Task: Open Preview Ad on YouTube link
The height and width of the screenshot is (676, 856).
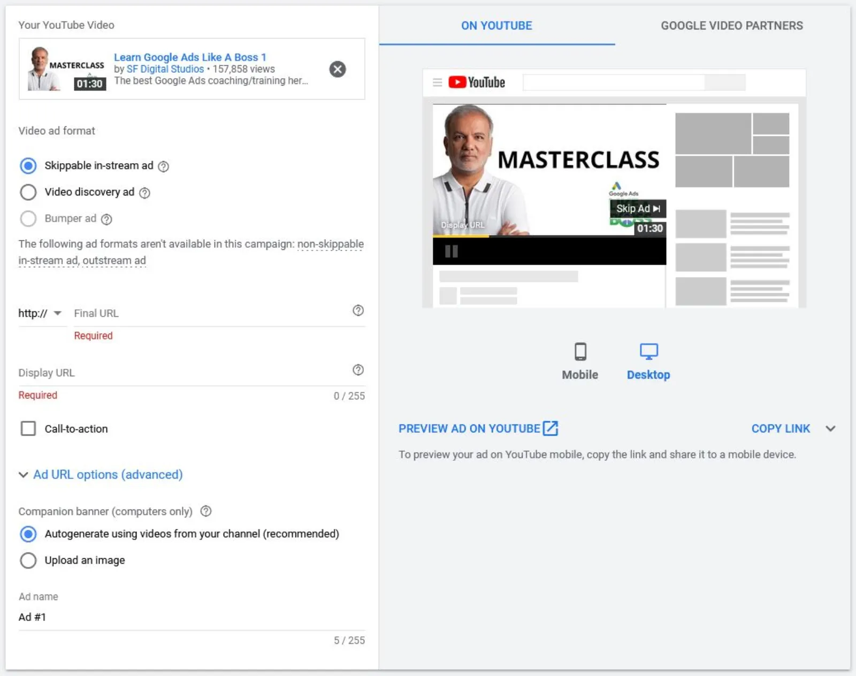Action: click(x=478, y=429)
